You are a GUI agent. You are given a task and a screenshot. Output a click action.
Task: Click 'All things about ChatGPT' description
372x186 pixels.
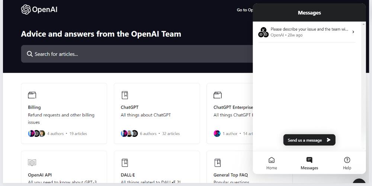coord(146,115)
